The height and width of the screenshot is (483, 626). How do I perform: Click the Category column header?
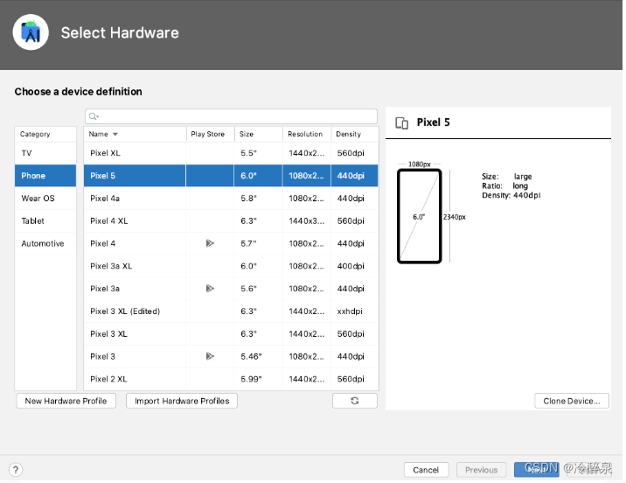pos(45,134)
